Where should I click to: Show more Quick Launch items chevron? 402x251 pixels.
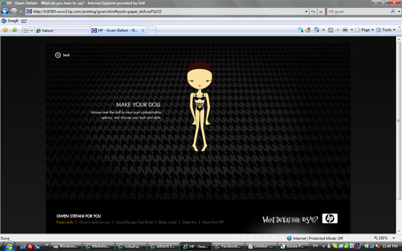click(x=47, y=246)
